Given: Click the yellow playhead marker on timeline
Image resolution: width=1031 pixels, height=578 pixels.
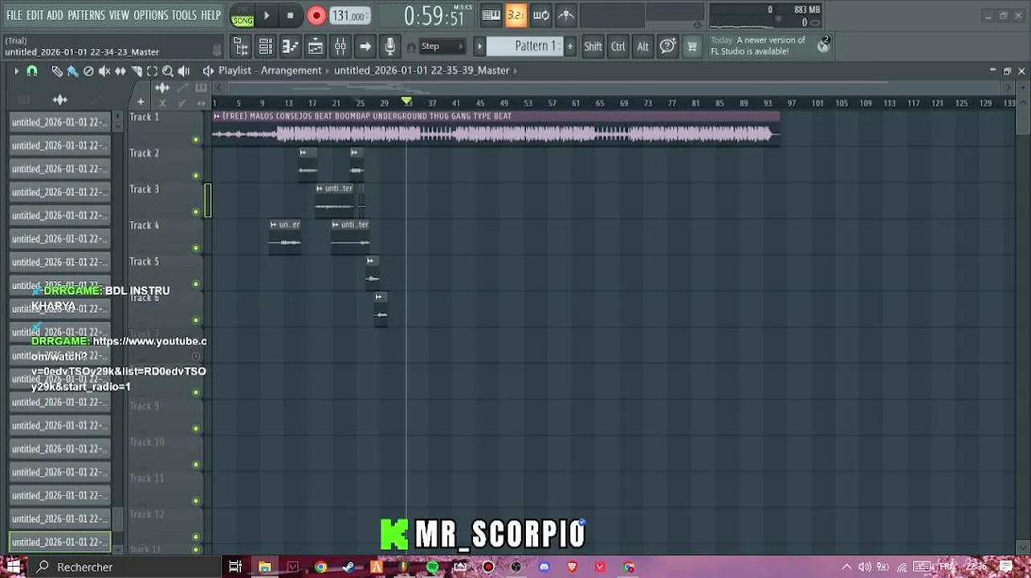Looking at the screenshot, I should [407, 102].
